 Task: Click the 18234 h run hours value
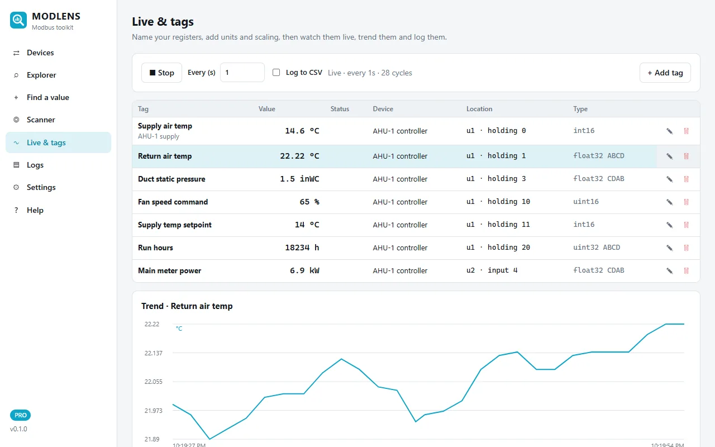(302, 248)
